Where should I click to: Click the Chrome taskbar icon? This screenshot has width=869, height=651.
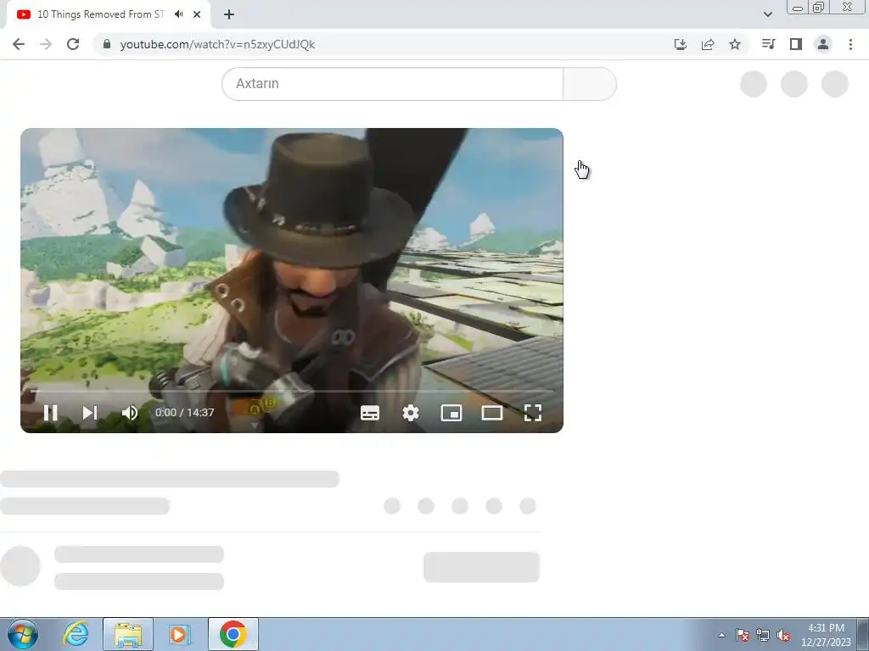(x=233, y=634)
